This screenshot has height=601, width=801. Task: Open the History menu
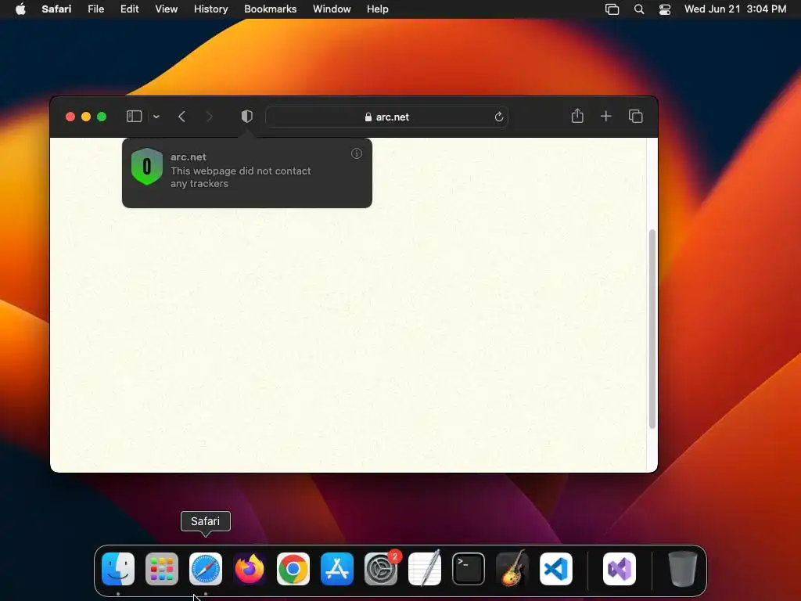(210, 9)
